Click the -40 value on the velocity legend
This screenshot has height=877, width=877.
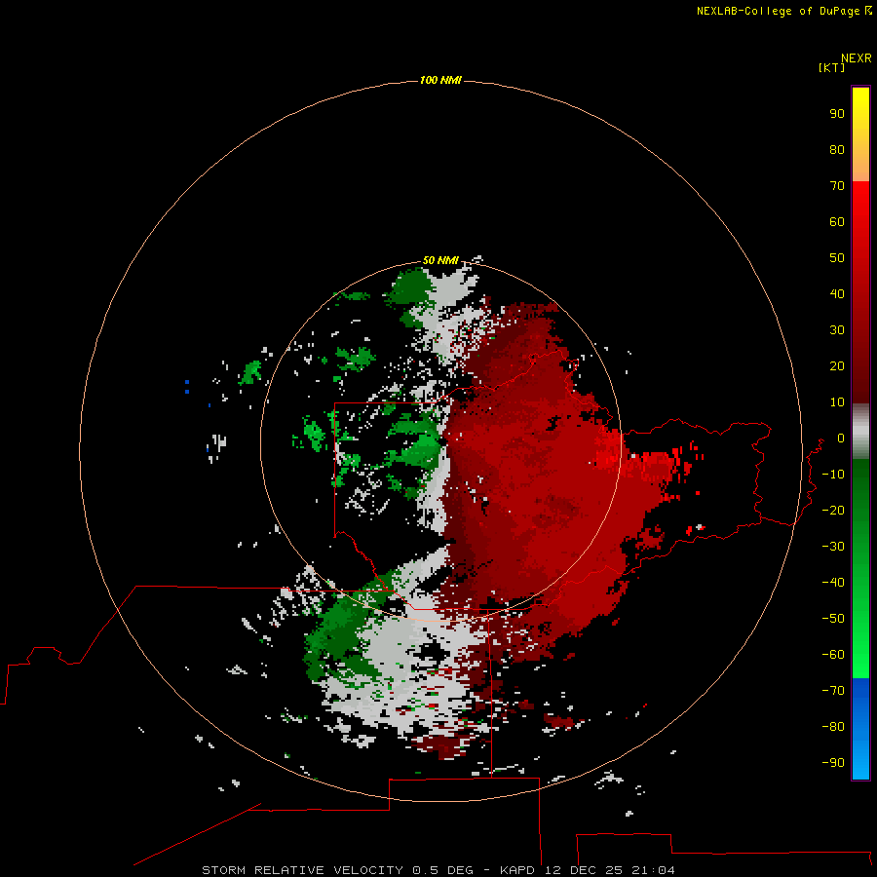point(833,583)
